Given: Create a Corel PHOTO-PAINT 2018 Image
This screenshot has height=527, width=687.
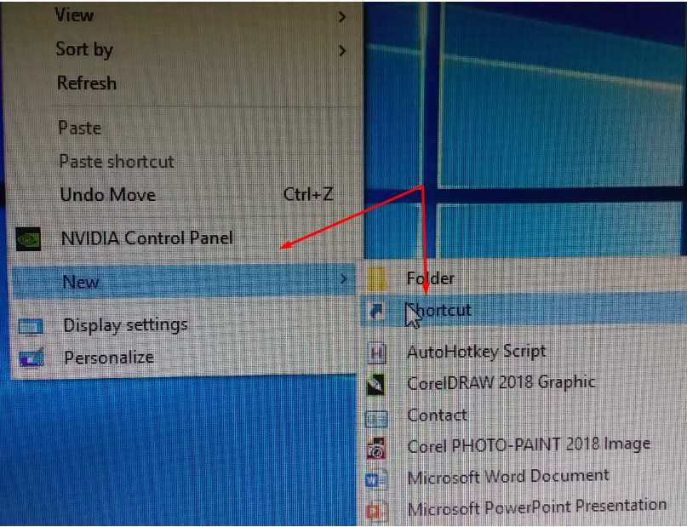Looking at the screenshot, I should (x=524, y=446).
